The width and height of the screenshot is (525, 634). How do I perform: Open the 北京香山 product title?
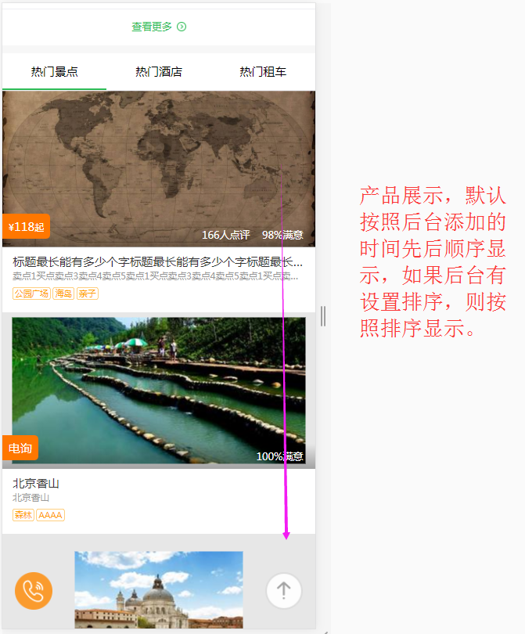point(36,484)
